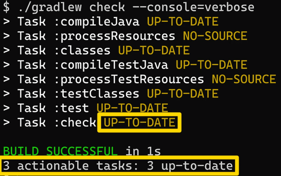Select the :compileTestJava task name
281x176 pixels.
tap(111, 65)
